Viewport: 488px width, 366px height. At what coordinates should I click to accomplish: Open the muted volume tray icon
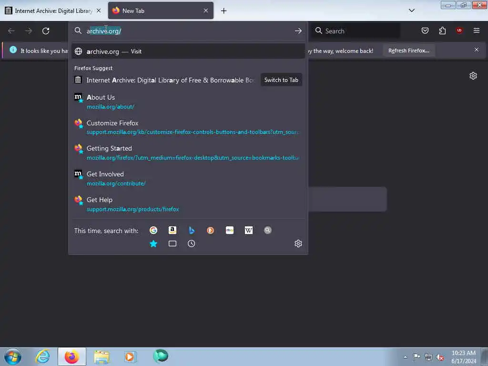[x=439, y=357]
